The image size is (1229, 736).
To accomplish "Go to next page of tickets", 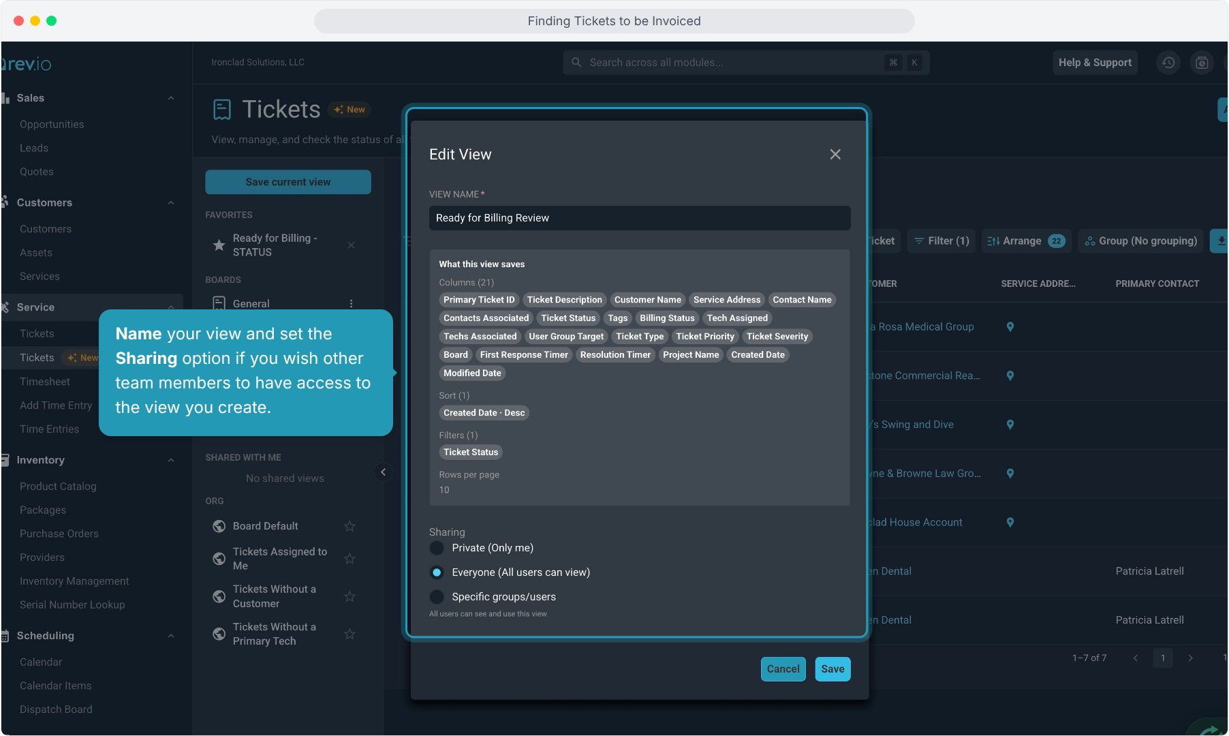I will (x=1191, y=658).
